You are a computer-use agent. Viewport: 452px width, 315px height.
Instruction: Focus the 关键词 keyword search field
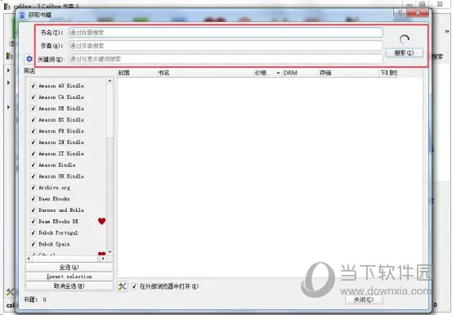226,59
